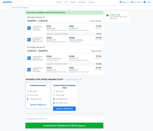
Task: Click Carry-on Bag checkmark under Polaris business
Action: pos(54,95)
